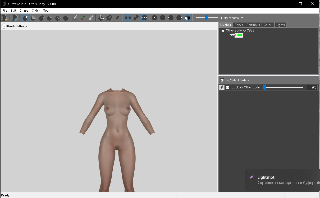This screenshot has height=198, width=320.
Task: Click the pencil edit button for slider
Action: coord(222,88)
